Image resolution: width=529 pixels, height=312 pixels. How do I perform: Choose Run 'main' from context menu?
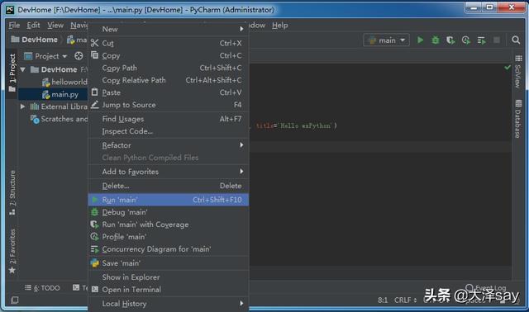169,200
